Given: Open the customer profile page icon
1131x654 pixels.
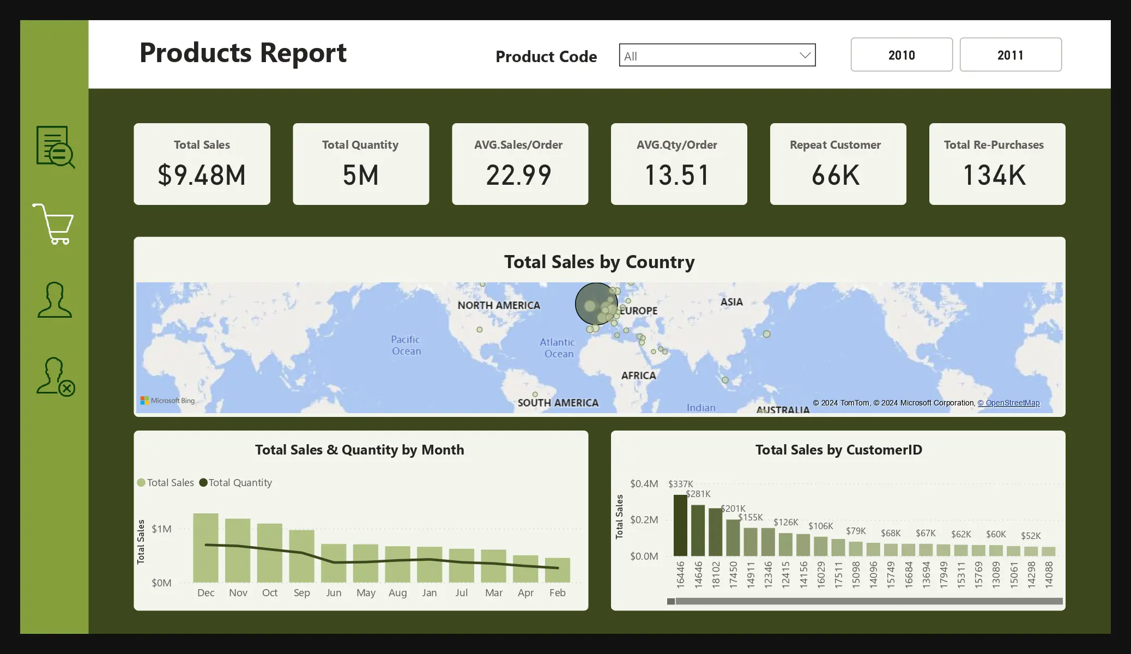Looking at the screenshot, I should (x=55, y=300).
